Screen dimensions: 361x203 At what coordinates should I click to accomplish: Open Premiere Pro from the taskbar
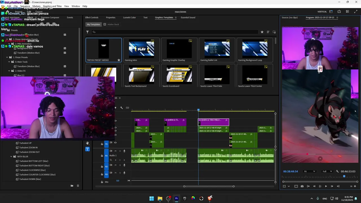click(x=177, y=198)
